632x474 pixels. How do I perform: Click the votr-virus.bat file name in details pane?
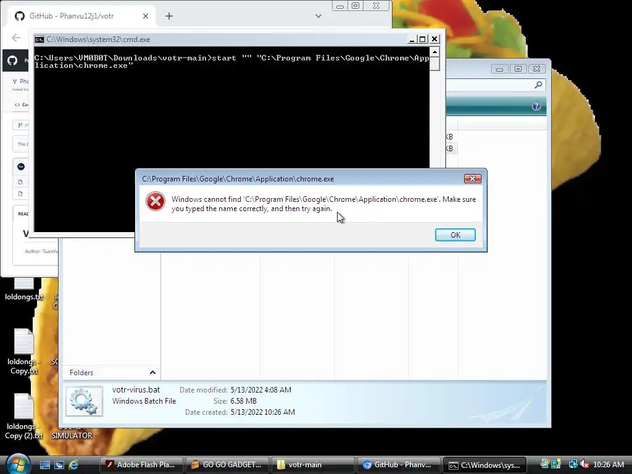[x=136, y=390]
